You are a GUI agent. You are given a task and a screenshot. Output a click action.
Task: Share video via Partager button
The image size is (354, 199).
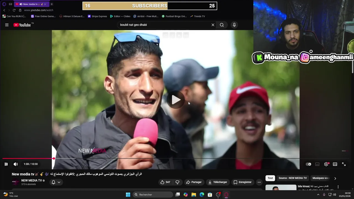pyautogui.click(x=194, y=182)
